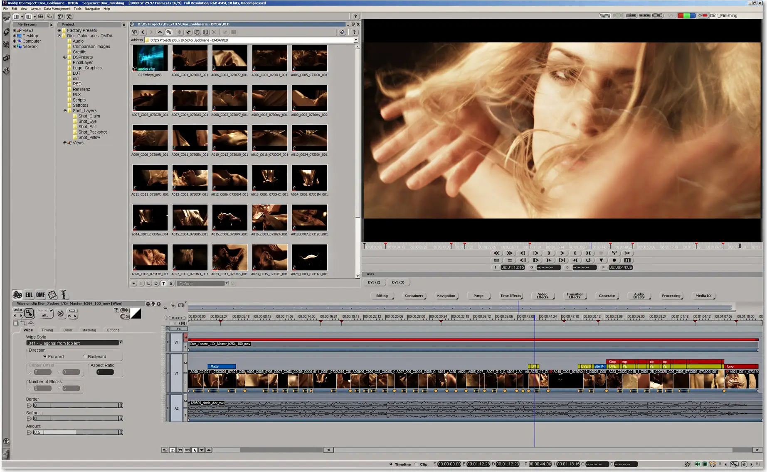The width and height of the screenshot is (767, 472).
Task: Click the record dot button
Action: [x=614, y=260]
